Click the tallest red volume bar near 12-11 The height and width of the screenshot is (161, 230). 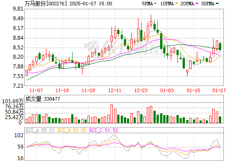click(x=111, y=114)
